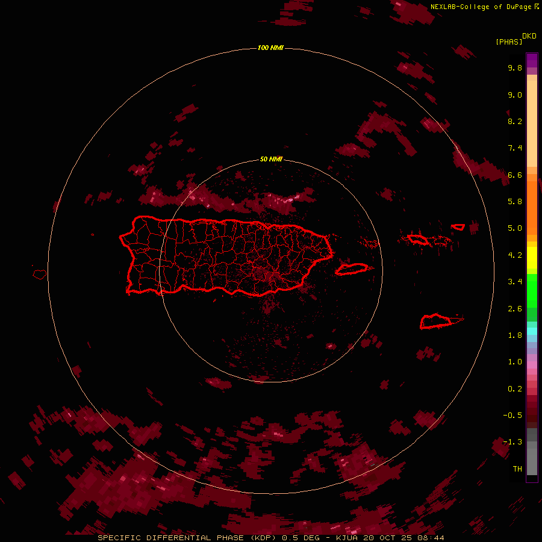This screenshot has width=542, height=542.
Task: Click the cyan segment of the color bar
Action: point(532,331)
